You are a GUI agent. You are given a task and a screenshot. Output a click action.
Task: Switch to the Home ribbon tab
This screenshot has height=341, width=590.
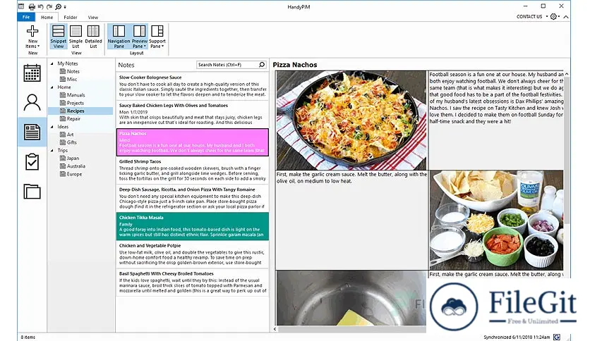click(x=47, y=18)
